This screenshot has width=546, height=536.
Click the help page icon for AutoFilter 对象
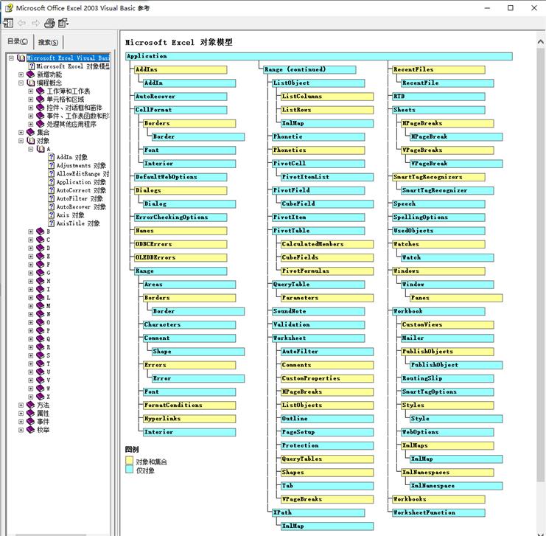point(51,198)
